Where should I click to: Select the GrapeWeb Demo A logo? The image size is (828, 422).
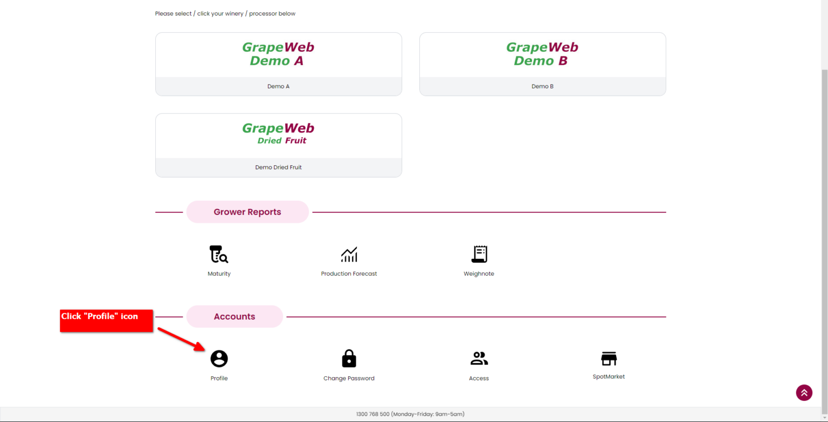(x=278, y=54)
